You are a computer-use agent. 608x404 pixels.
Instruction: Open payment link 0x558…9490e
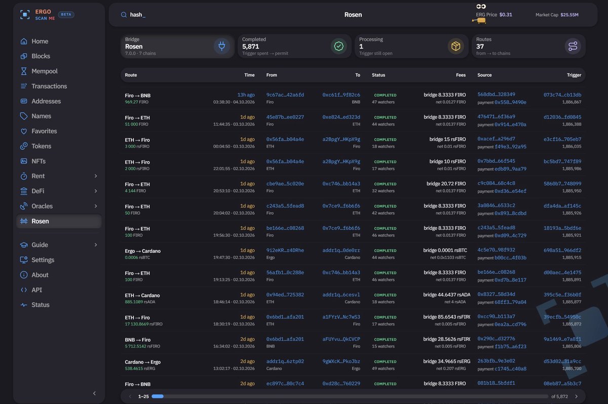click(510, 102)
